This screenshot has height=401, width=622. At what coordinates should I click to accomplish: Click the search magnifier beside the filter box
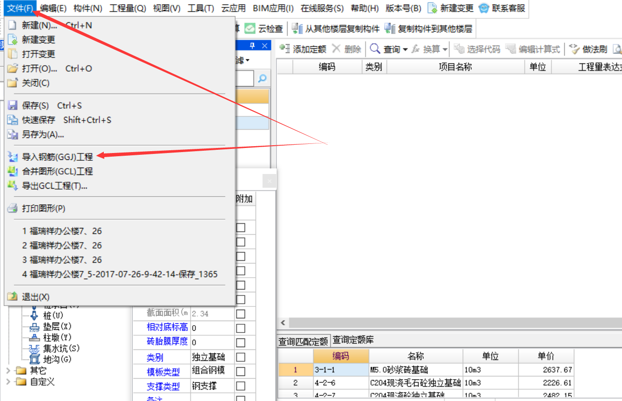(x=262, y=79)
